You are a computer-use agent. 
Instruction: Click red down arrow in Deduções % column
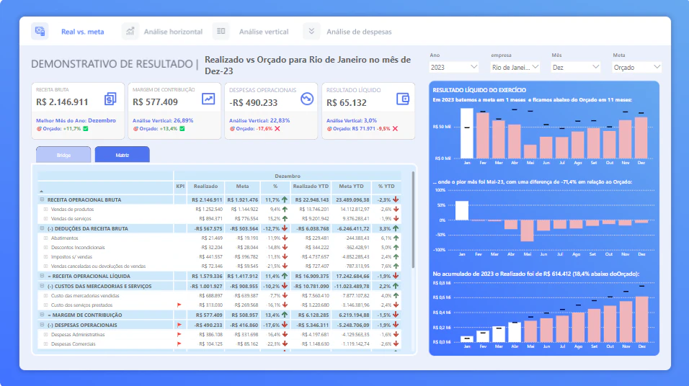coord(285,228)
